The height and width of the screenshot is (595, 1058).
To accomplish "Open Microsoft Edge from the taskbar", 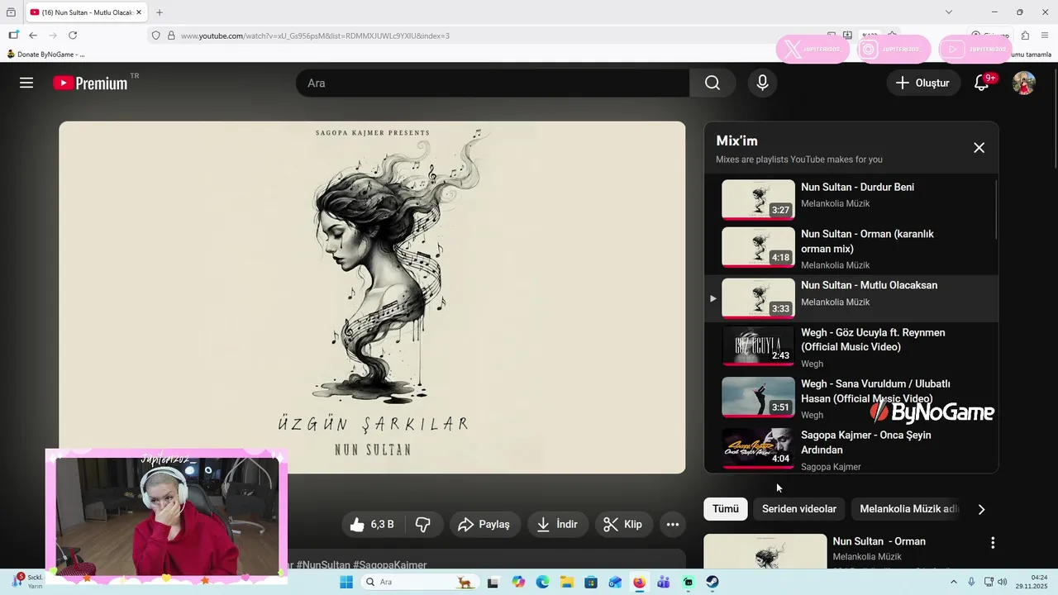I will [542, 582].
